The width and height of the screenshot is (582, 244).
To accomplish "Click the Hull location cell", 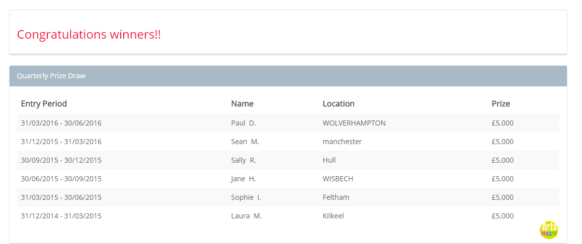I will (x=329, y=160).
